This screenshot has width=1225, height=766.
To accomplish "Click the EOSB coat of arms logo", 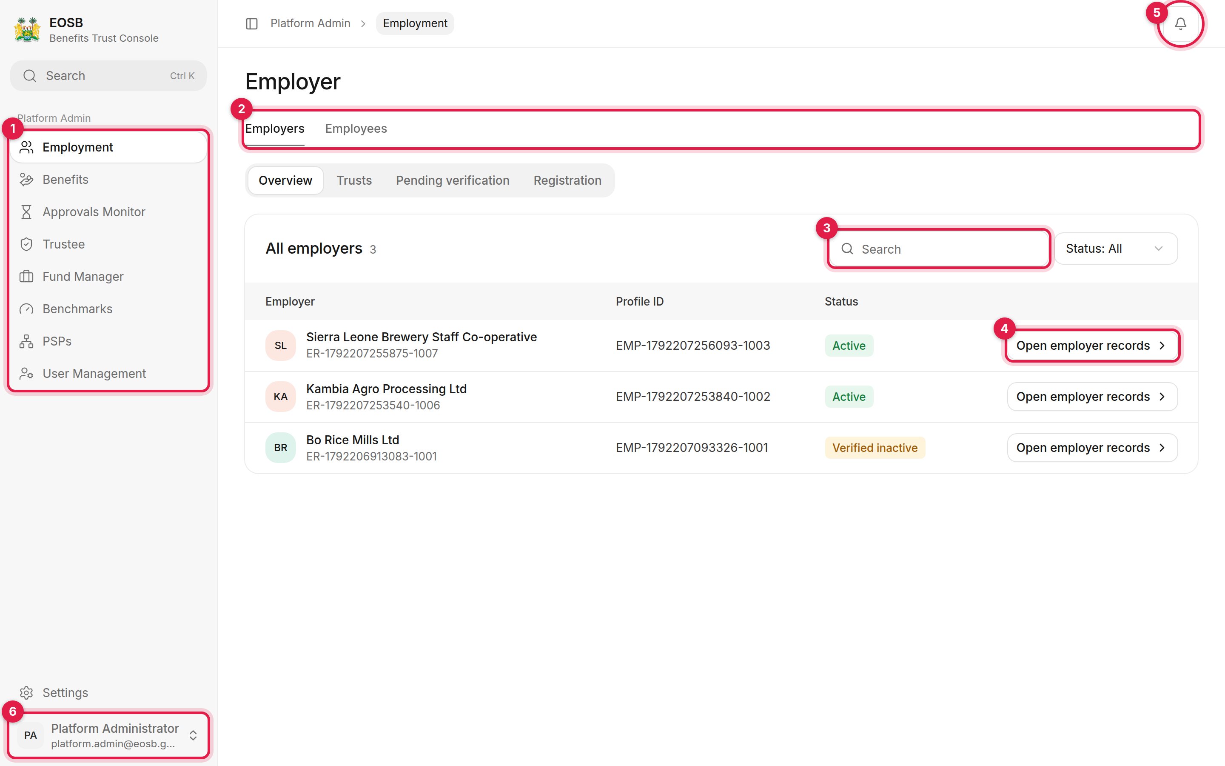I will click(x=27, y=29).
